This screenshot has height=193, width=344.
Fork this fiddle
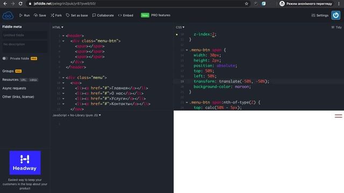tap(56, 16)
